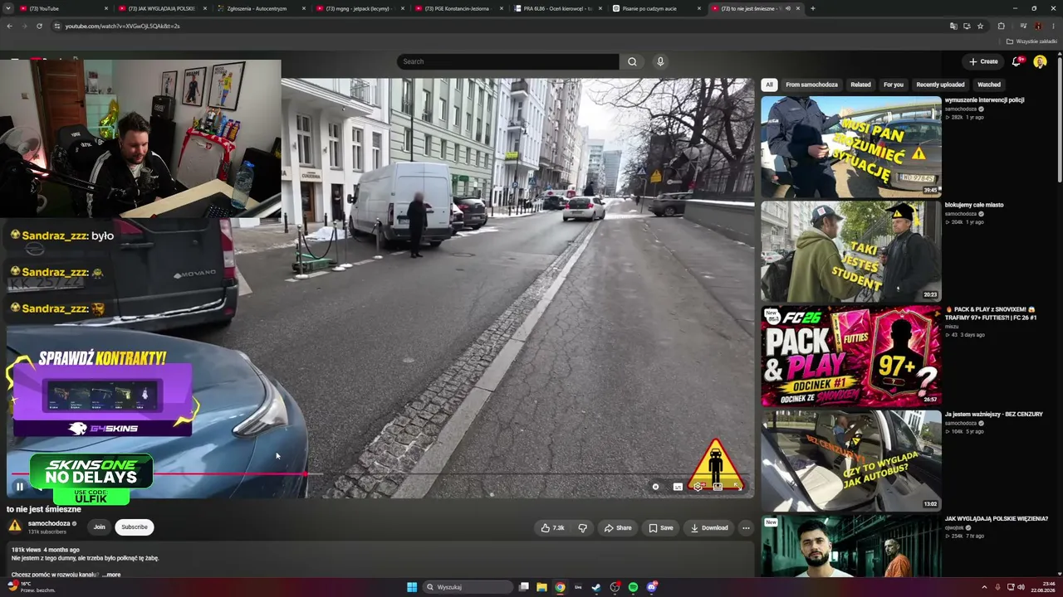Open wymuszenie interwencji policji video thumbnail

pos(851,147)
